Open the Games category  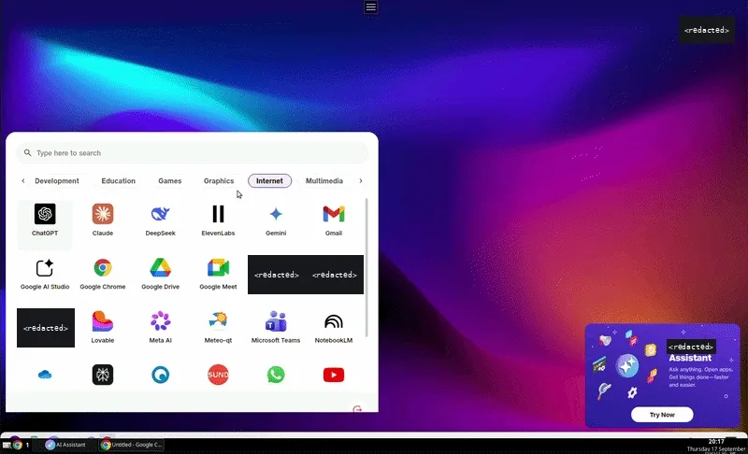[x=170, y=181]
